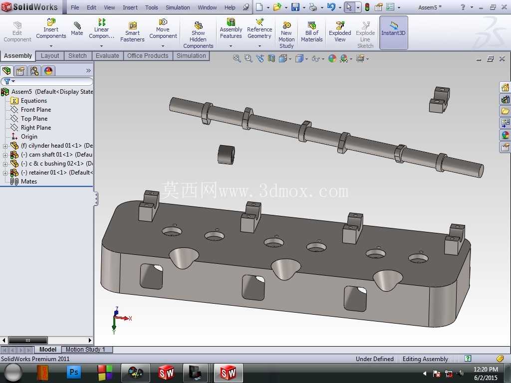Open Assembly Features dropdown arrow
Screen dimensions: 511x383
tap(231, 46)
